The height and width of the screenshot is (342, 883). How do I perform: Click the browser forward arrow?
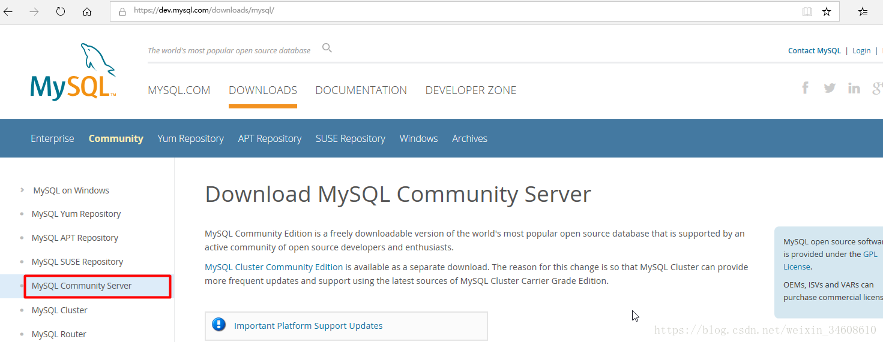(34, 11)
